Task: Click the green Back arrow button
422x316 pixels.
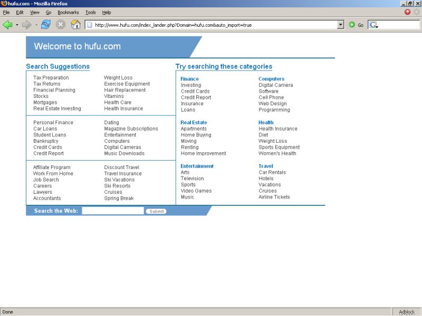Action: 8,25
